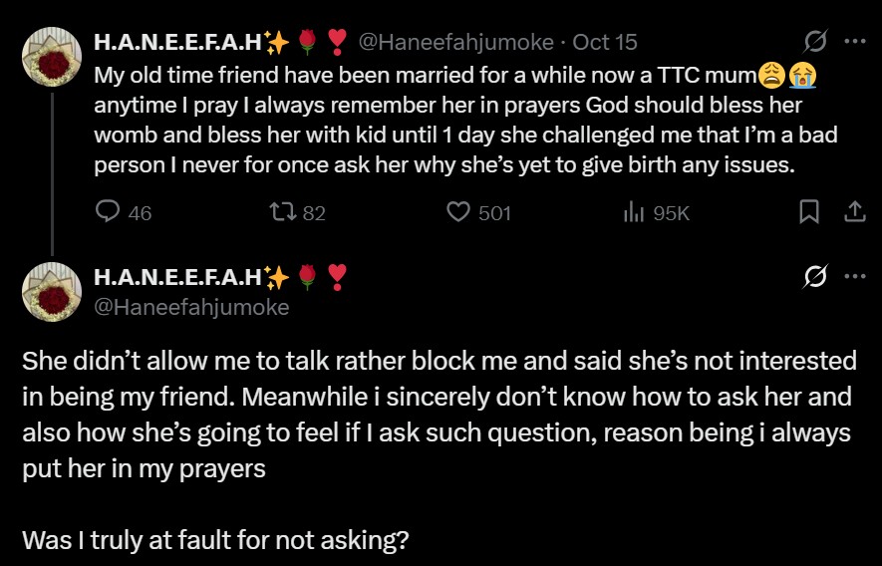This screenshot has height=566, width=882.
Task: Open more options on first tweet
Action: (x=854, y=42)
